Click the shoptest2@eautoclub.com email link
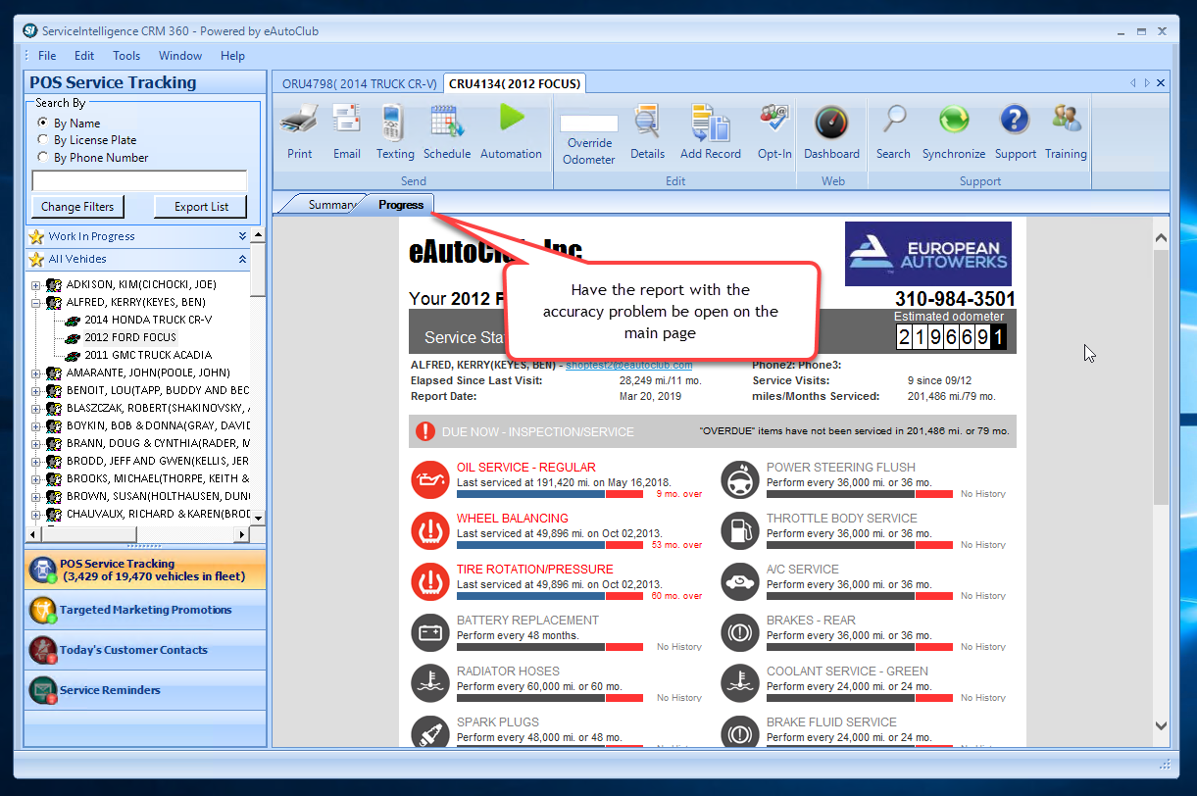The width and height of the screenshot is (1197, 796). (629, 365)
